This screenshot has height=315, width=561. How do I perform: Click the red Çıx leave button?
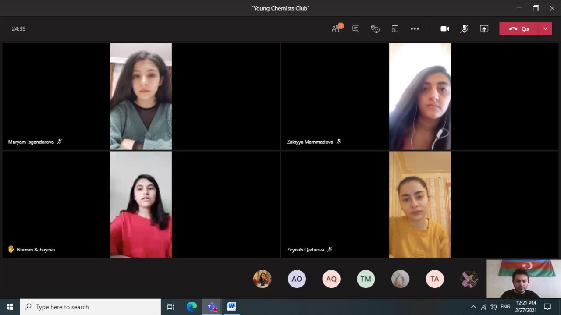[519, 29]
